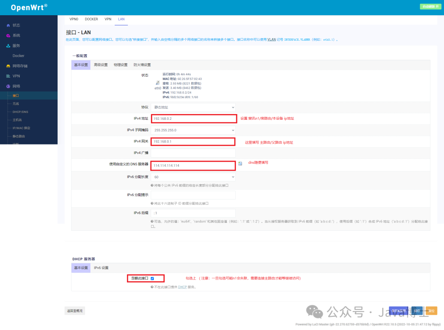Image resolution: width=444 pixels, height=330 pixels.
Task: Open the 协议 protocol dropdown
Action: coord(193,107)
